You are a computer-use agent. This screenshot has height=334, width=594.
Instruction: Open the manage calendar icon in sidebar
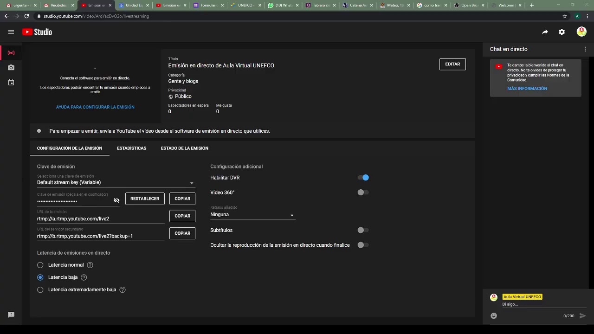(x=11, y=83)
